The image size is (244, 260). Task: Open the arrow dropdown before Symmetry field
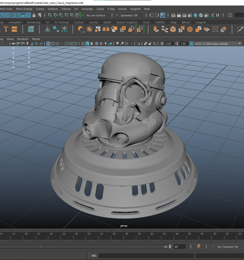(x=117, y=15)
